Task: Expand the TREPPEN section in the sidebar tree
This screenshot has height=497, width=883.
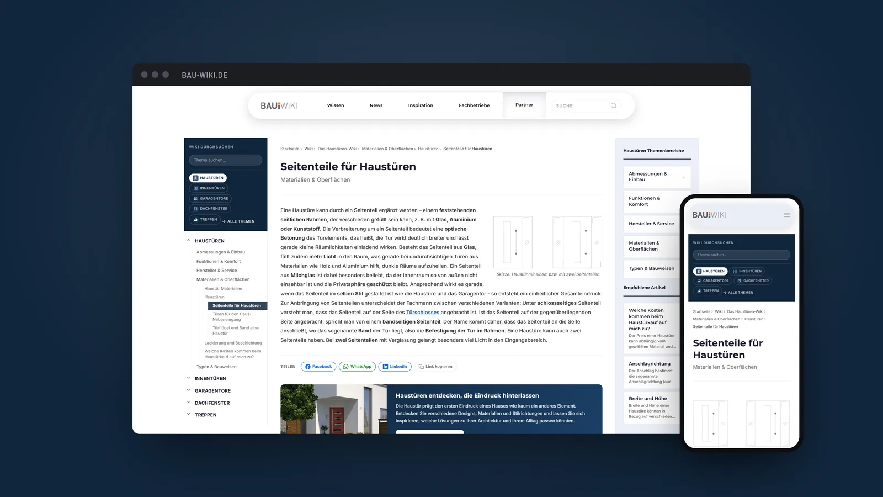Action: [188, 415]
